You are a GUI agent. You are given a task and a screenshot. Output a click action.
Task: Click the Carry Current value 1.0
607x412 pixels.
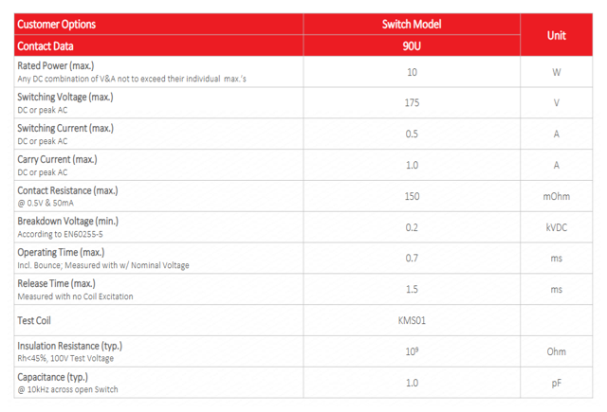tap(412, 165)
